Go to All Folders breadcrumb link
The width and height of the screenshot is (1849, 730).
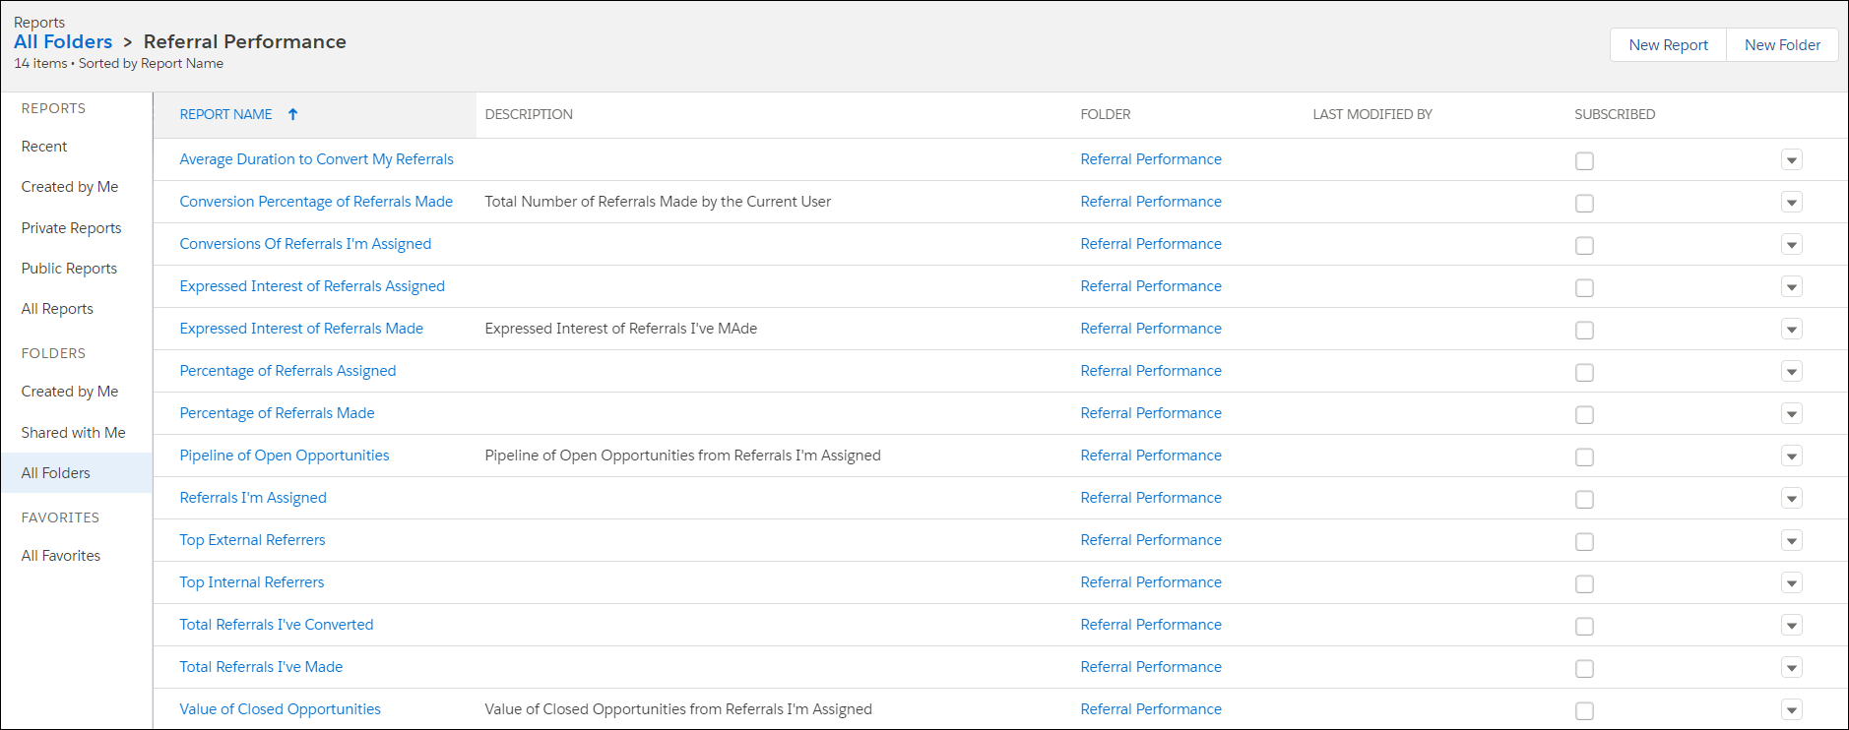click(x=63, y=41)
